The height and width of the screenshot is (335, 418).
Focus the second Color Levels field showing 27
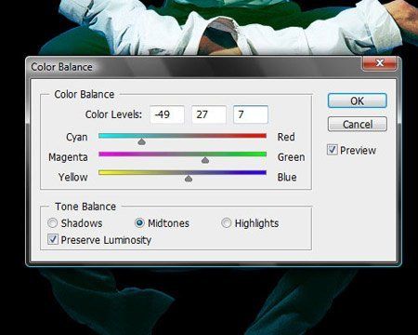209,114
